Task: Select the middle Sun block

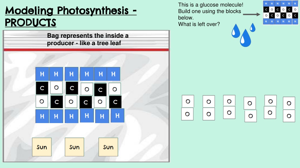Action: pos(74,147)
